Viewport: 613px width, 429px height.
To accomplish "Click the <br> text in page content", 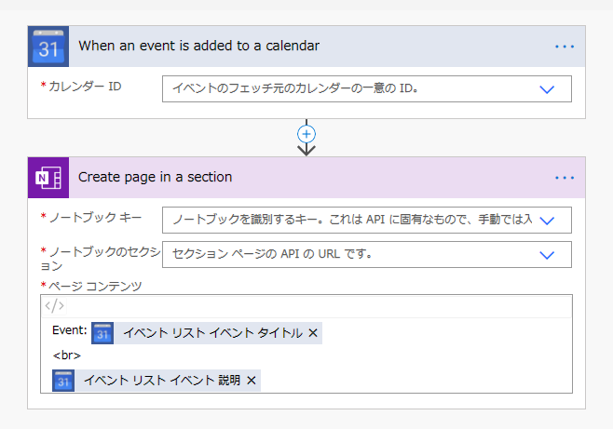I will [66, 355].
